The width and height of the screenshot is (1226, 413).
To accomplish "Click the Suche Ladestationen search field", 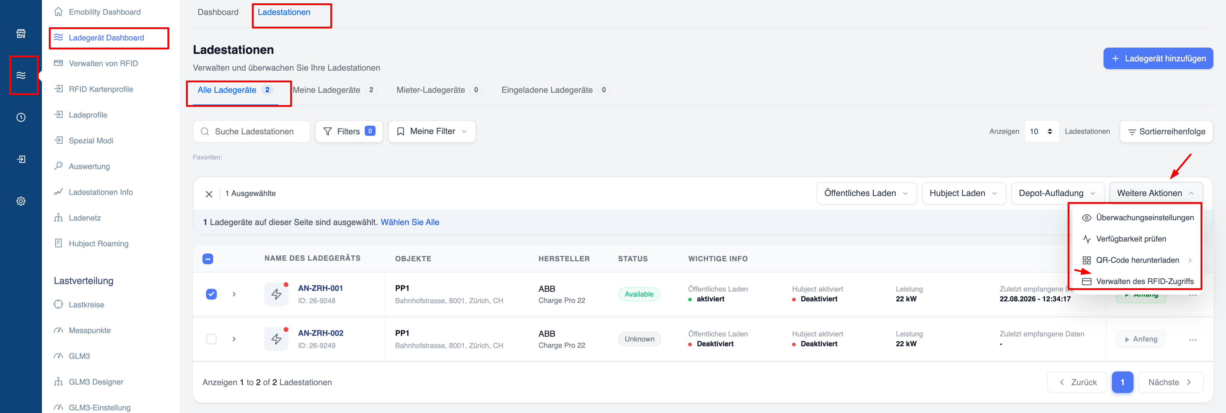I will (251, 131).
